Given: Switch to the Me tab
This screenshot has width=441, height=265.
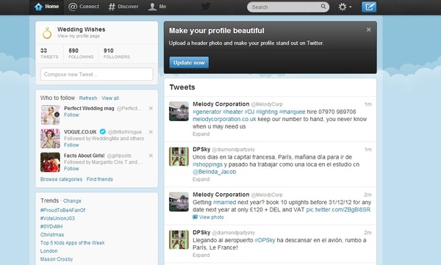Looking at the screenshot, I should click(x=157, y=7).
